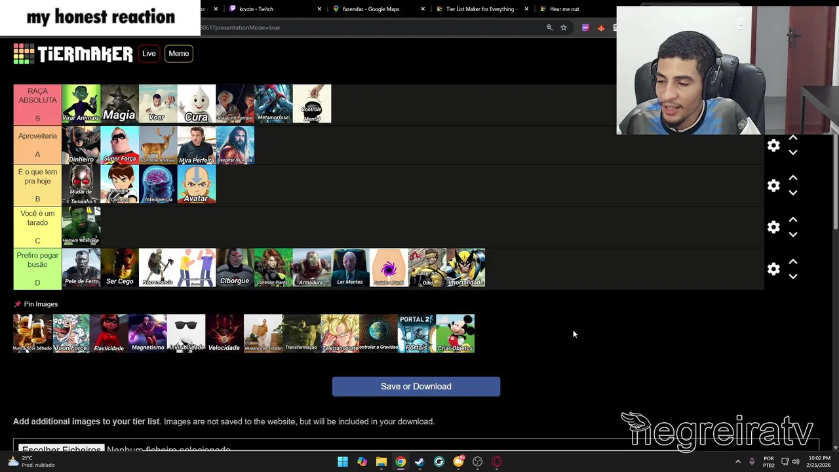This screenshot has width=839, height=472.
Task: Pick the Criar Objetos Mickey image
Action: [x=455, y=333]
